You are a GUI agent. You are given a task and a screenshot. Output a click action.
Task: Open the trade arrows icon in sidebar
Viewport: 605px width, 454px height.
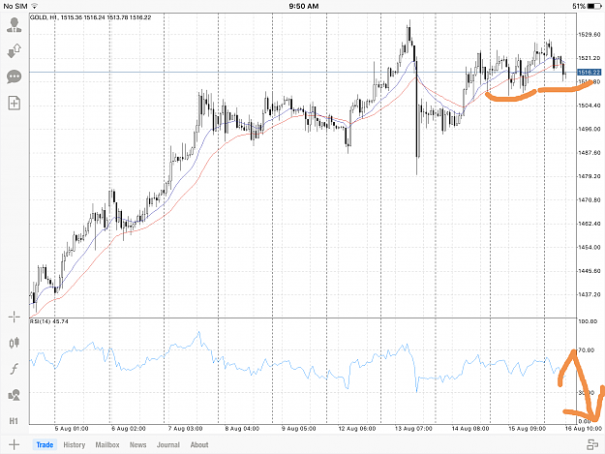pos(15,50)
